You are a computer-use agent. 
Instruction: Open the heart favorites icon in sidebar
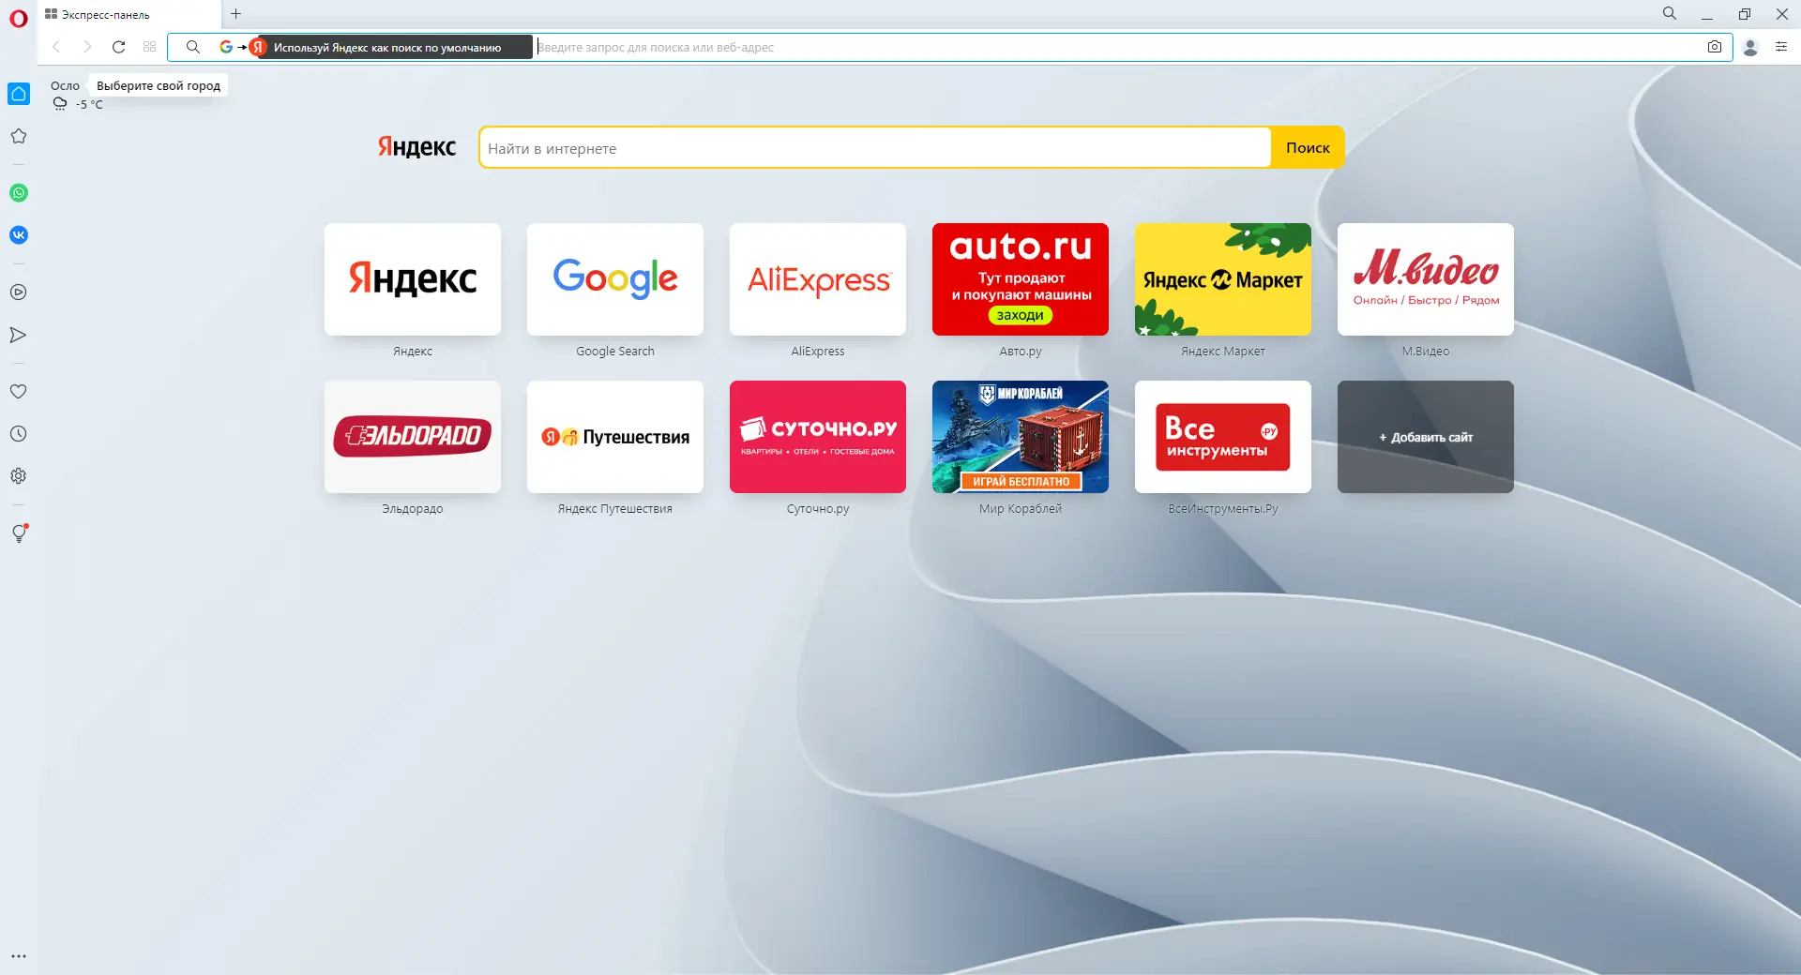(x=19, y=392)
